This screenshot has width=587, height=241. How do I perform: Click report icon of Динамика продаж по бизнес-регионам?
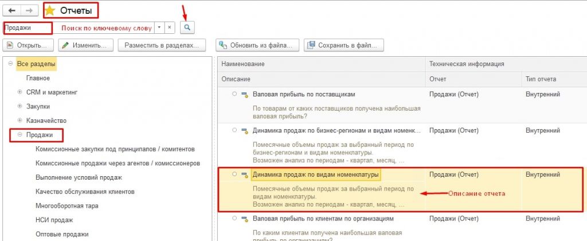[245, 131]
